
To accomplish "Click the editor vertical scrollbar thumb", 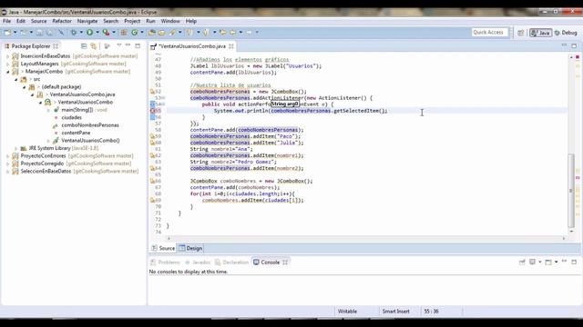I will (x=571, y=191).
